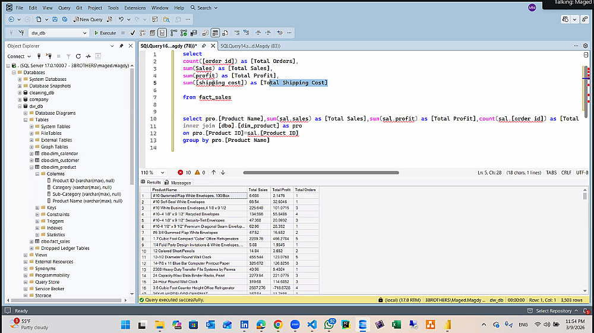Open Google Chrome from the taskbar

click(278, 325)
